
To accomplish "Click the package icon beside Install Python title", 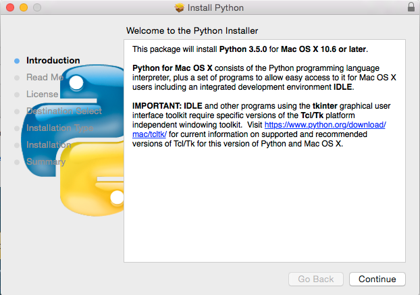I will [x=179, y=7].
